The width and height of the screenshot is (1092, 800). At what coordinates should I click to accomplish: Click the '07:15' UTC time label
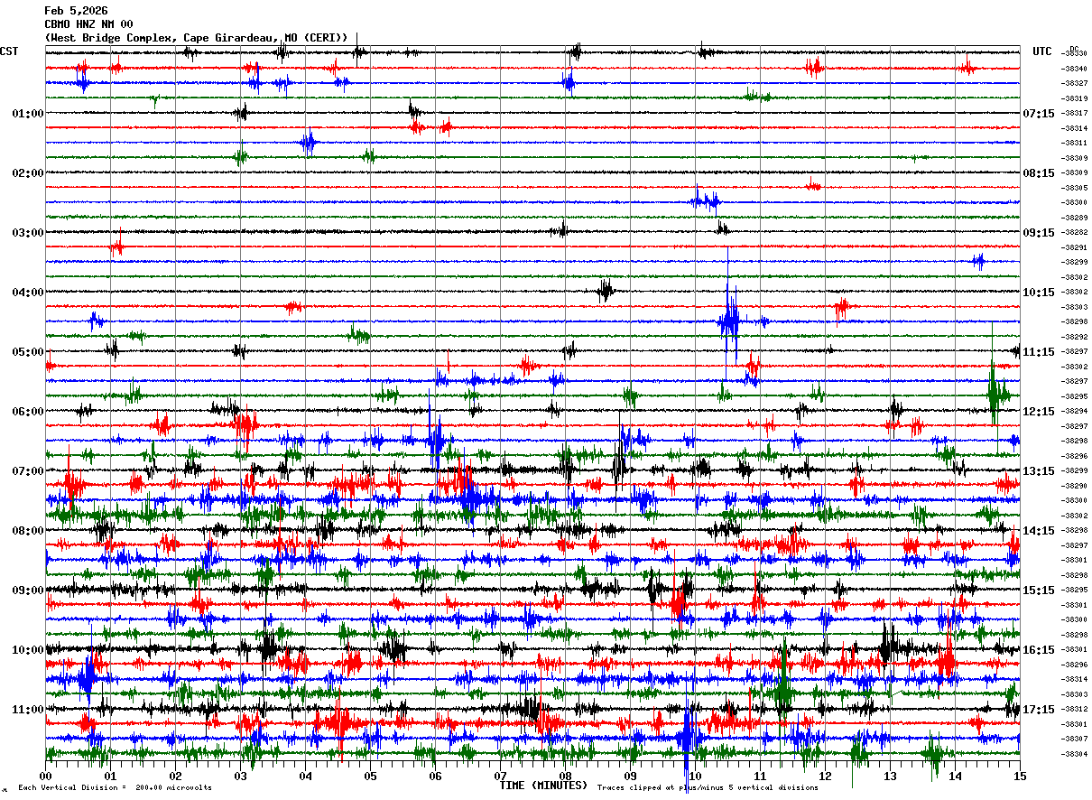coord(1039,114)
